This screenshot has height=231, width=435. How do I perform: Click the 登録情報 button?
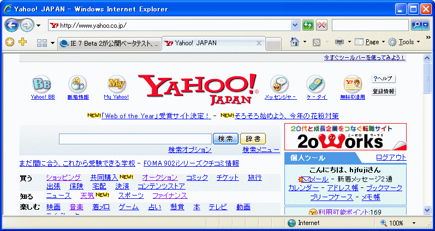click(383, 92)
